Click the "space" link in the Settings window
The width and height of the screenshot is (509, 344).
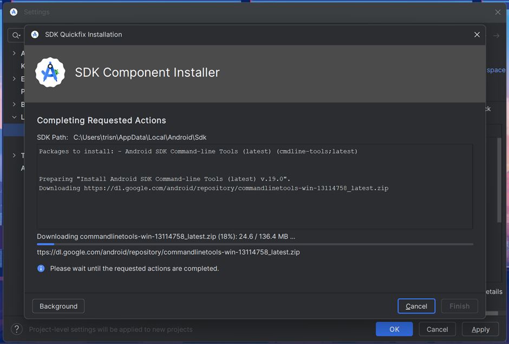click(495, 70)
